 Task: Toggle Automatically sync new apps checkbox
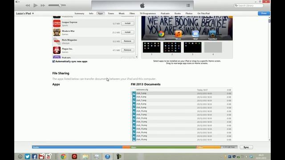pyautogui.click(x=53, y=61)
